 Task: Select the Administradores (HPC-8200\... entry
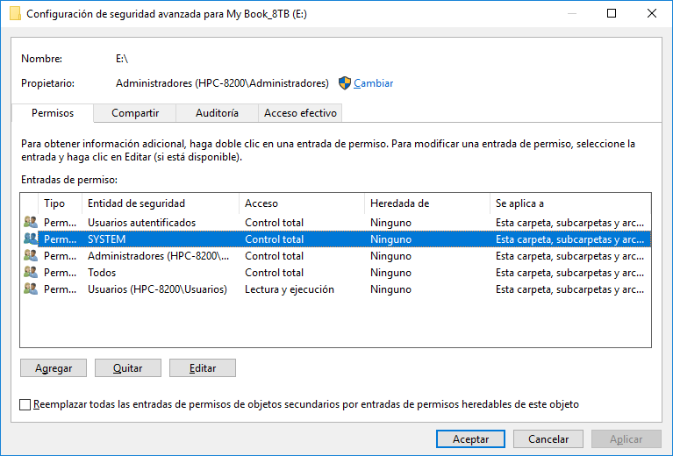(x=336, y=256)
